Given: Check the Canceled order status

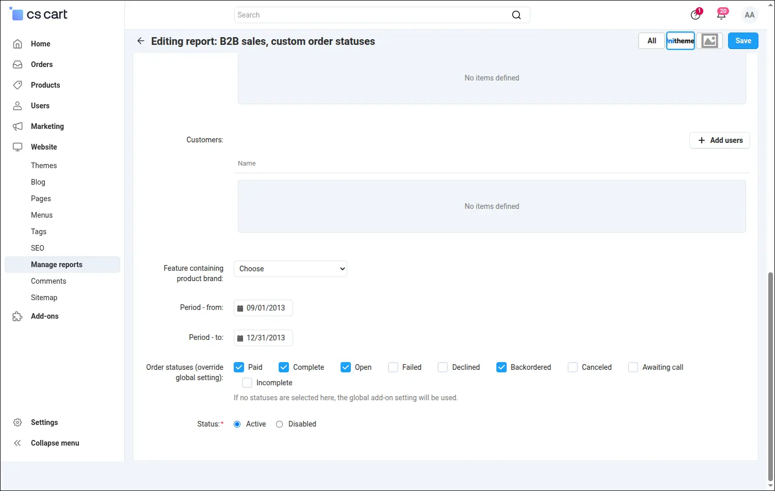Looking at the screenshot, I should 573,367.
